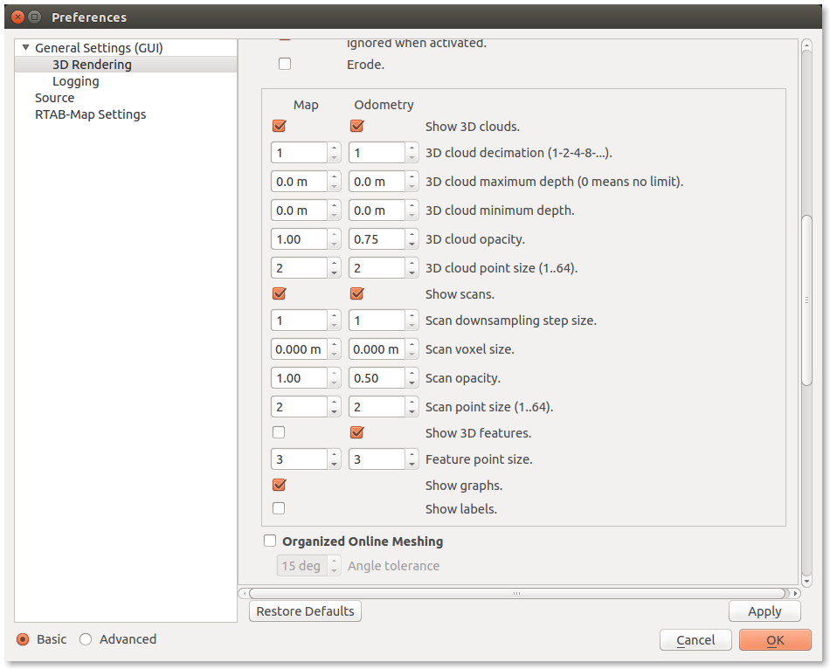Select Source in the settings tree
830x669 pixels.
tap(54, 98)
